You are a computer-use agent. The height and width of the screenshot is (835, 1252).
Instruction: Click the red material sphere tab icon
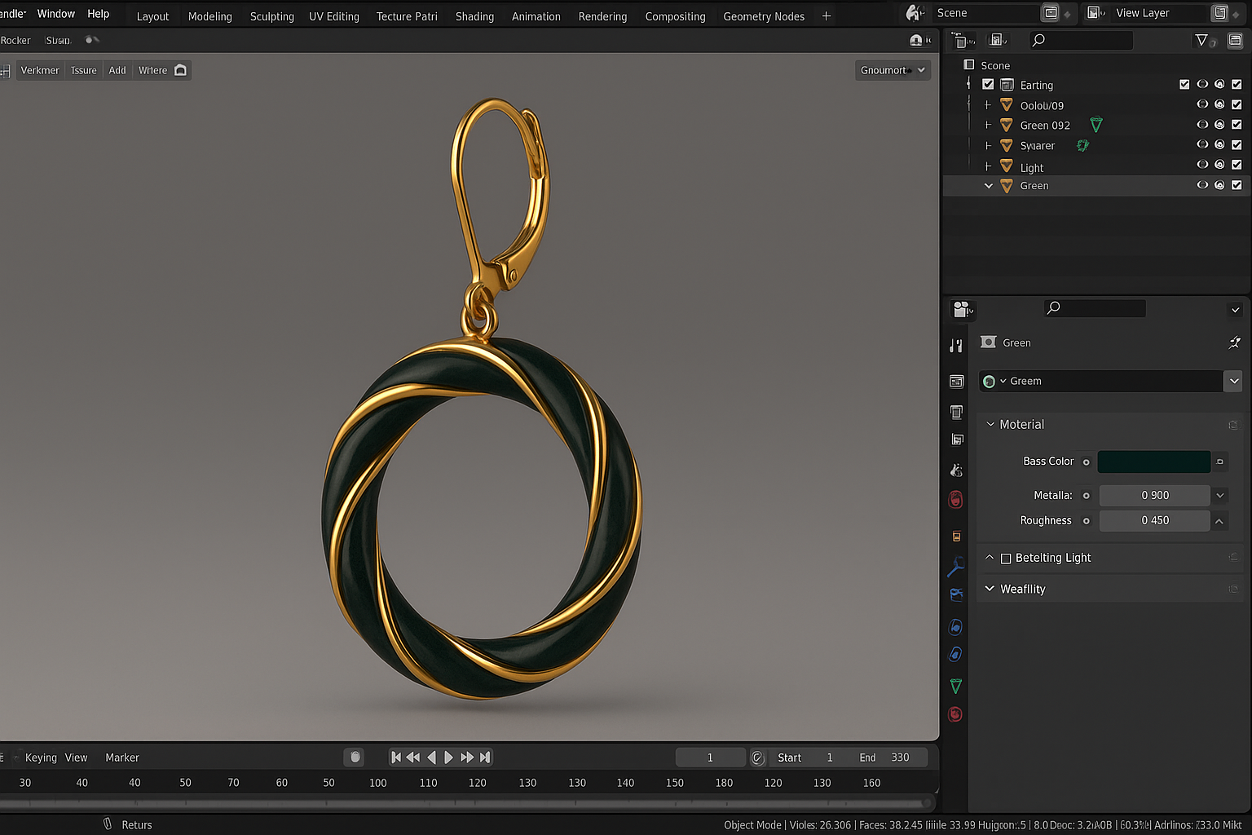pyautogui.click(x=956, y=714)
